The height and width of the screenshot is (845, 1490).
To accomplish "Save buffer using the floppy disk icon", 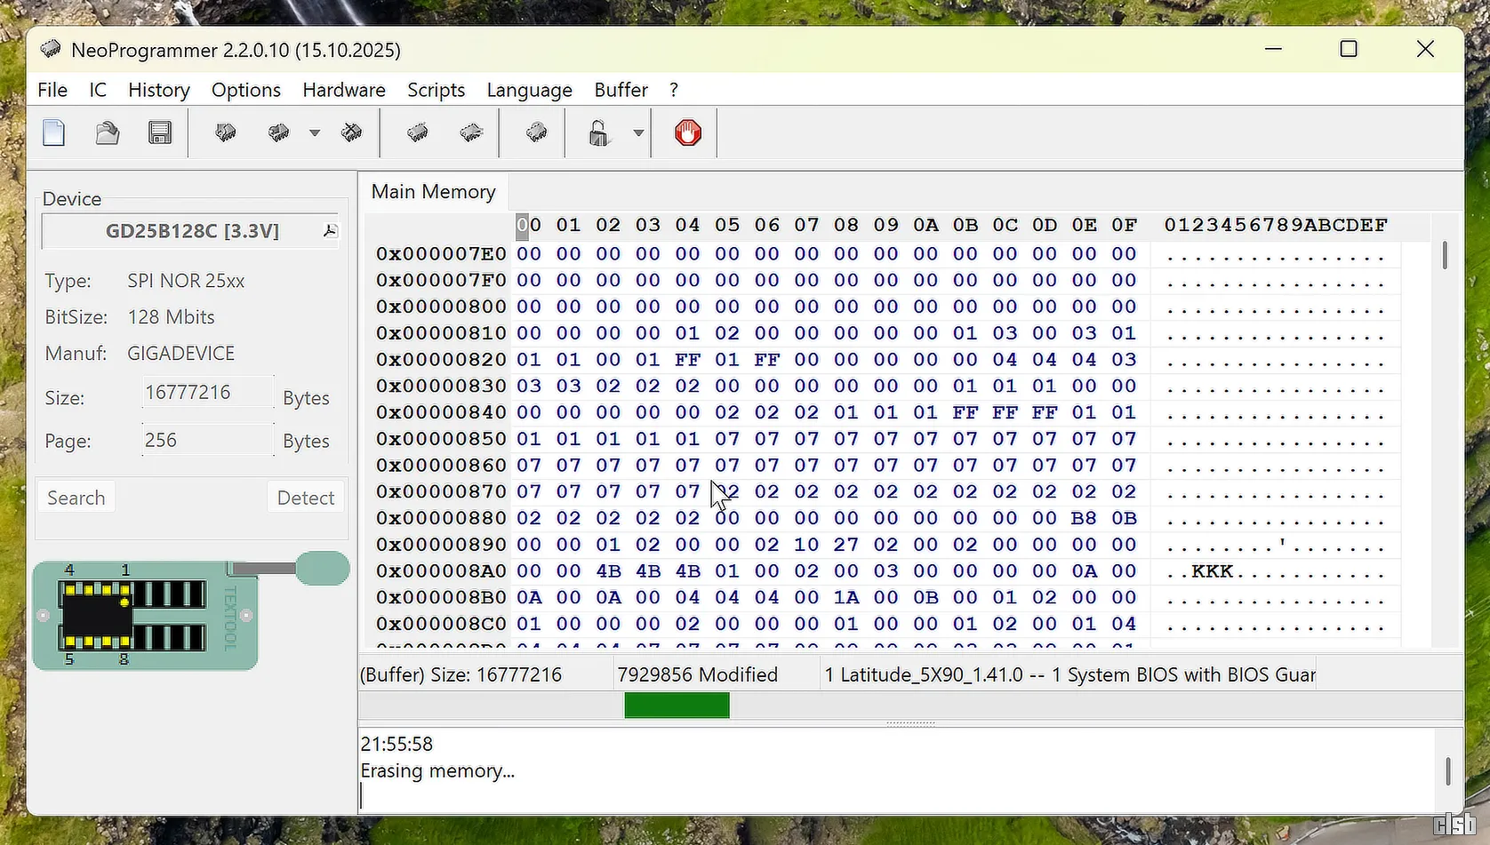I will tap(160, 133).
